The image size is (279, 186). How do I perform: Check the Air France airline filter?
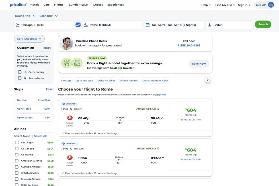click(x=17, y=155)
